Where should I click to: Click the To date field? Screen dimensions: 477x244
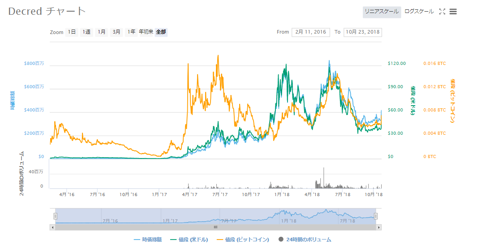pyautogui.click(x=362, y=32)
